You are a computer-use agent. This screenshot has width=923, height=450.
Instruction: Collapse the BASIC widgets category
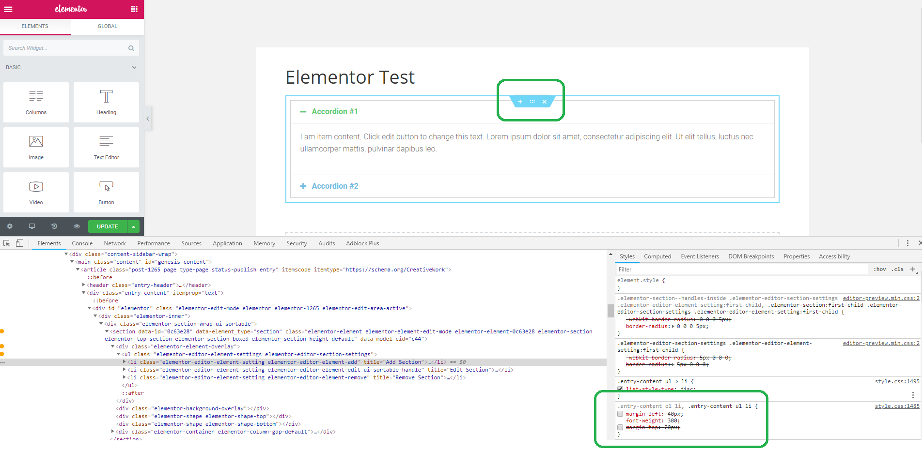coord(134,67)
